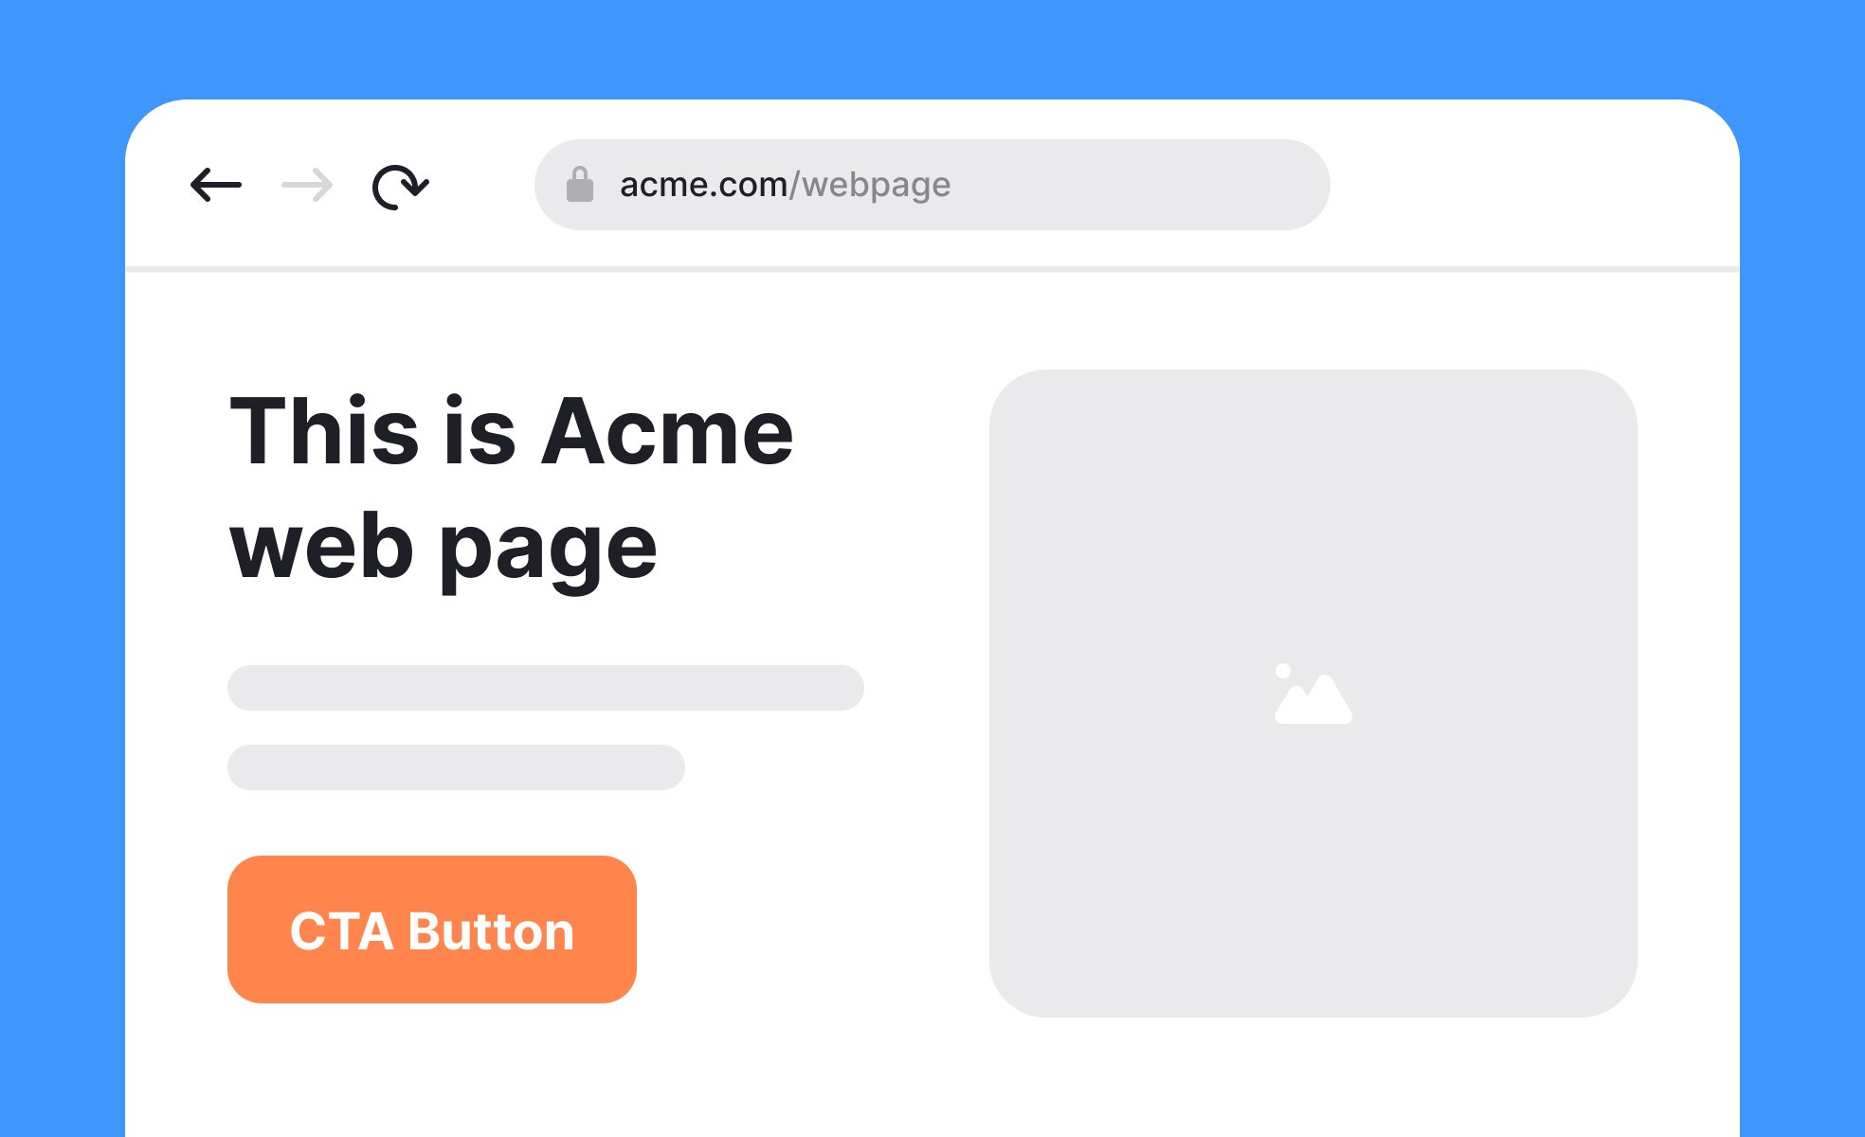Screen dimensions: 1865x1137
Task: Click the "acme.com" domain text in the URL
Action: pos(702,185)
